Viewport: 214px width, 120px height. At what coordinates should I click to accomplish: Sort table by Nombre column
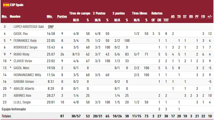[x=15, y=17]
